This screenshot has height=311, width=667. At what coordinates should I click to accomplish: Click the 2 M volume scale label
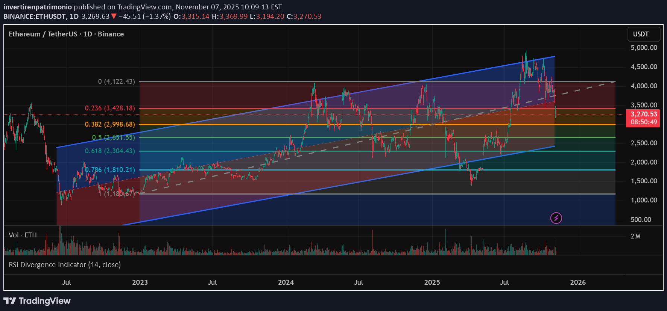pos(635,236)
